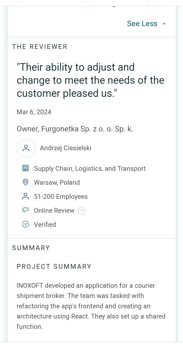Viewport: 183px width, 344px height.
Task: Click THE REVIEWER section heading
Action: click(x=40, y=47)
